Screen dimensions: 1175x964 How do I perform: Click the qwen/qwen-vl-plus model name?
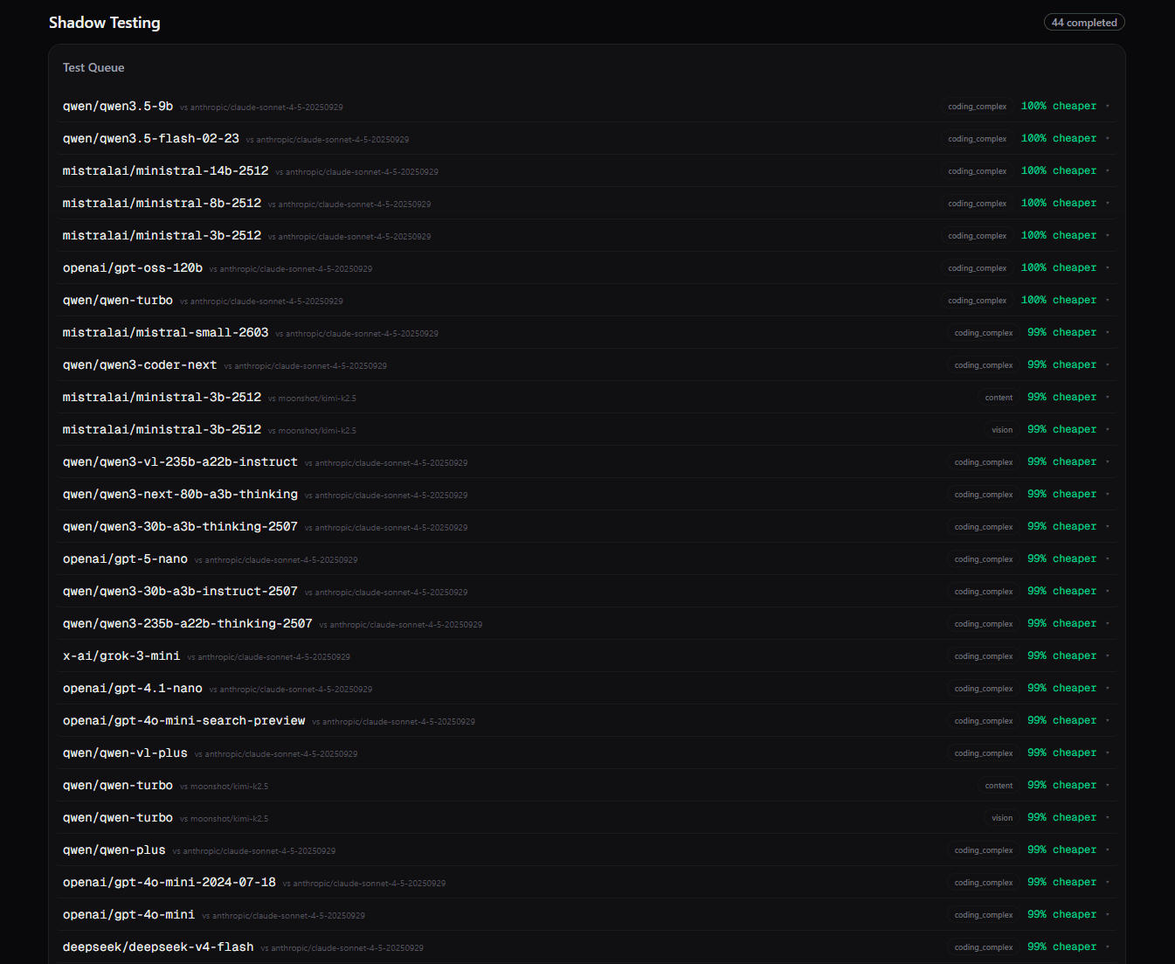point(125,752)
